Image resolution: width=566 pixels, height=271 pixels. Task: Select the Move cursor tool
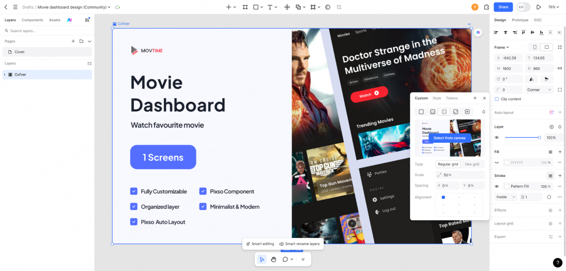[x=262, y=259]
